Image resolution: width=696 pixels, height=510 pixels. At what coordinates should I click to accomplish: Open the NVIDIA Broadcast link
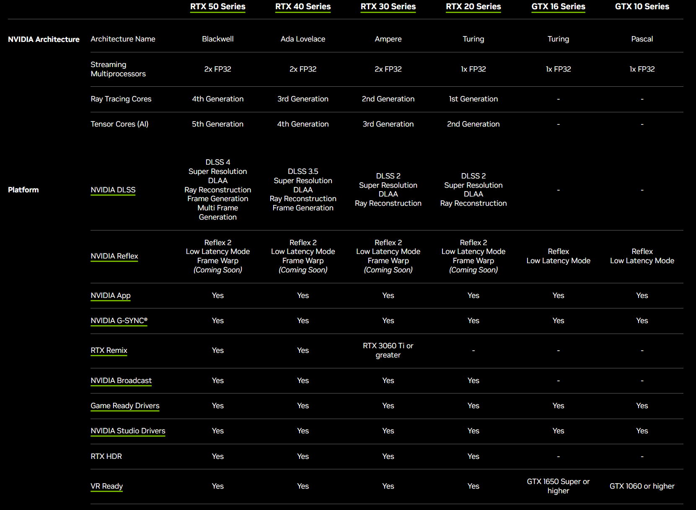tap(121, 381)
